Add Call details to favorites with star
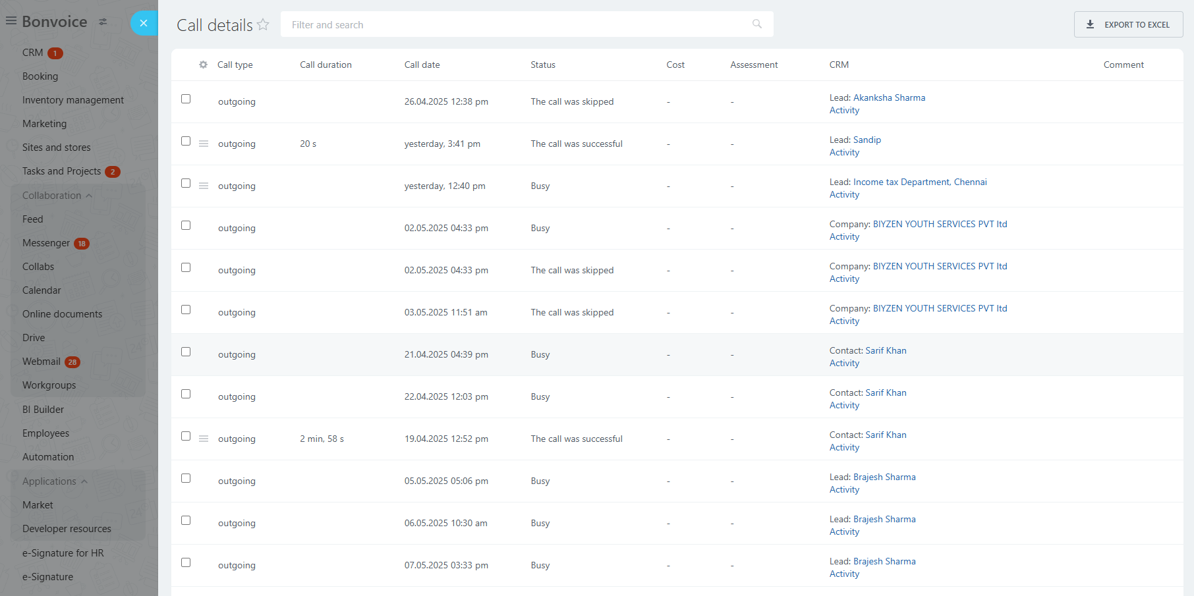 [263, 25]
